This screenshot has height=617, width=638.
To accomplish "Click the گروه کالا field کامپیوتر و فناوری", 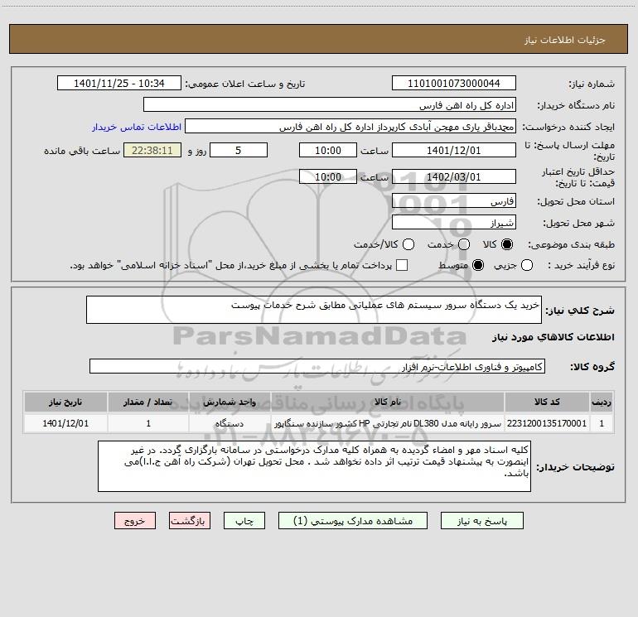I will click(x=317, y=366).
